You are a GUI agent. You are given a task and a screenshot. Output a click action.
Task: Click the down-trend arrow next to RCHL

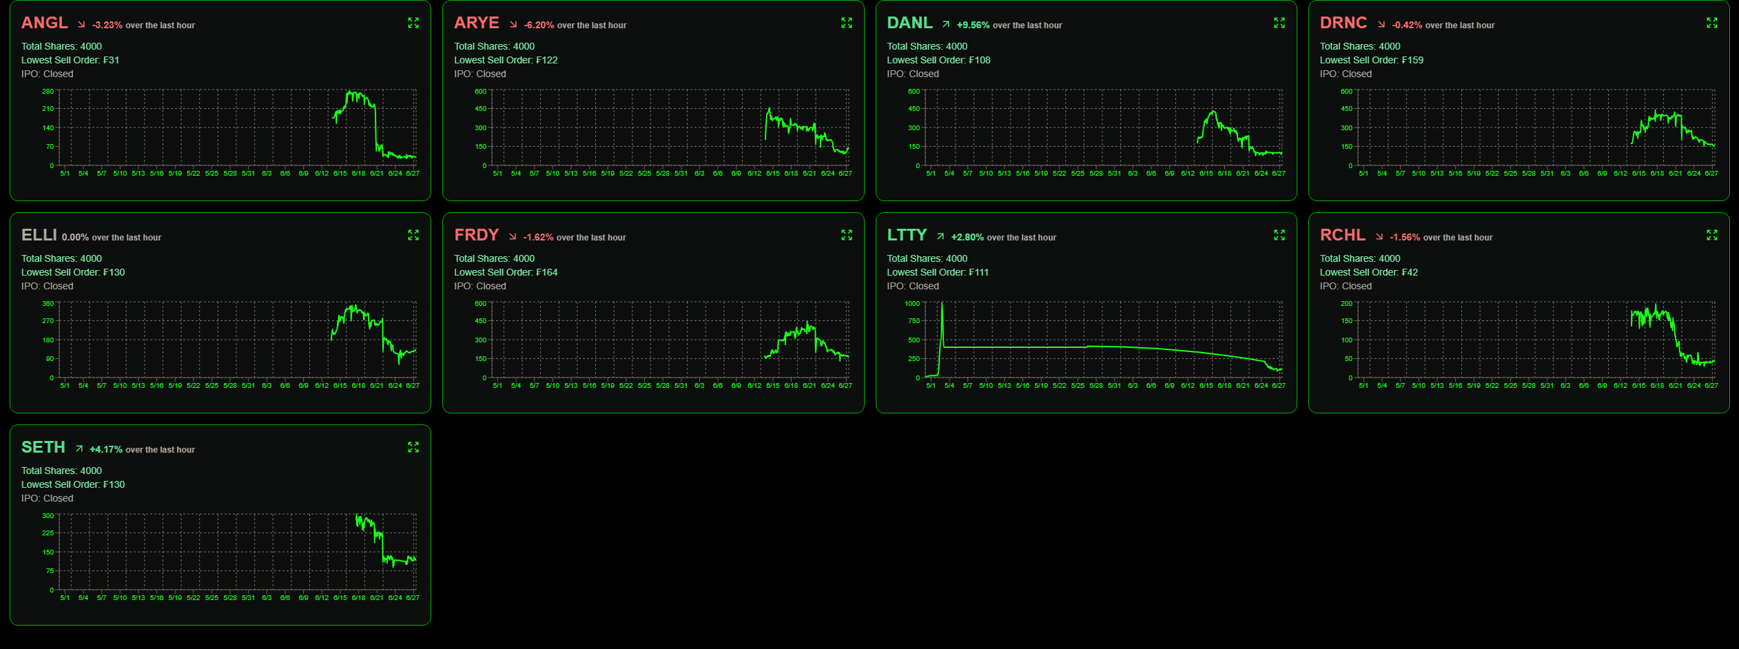[x=1379, y=236]
